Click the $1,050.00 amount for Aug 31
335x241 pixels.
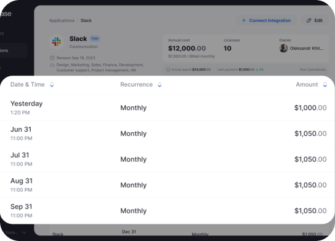coord(310,185)
